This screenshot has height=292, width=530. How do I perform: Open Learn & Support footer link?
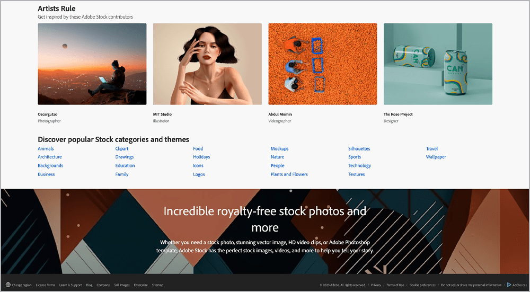70,285
